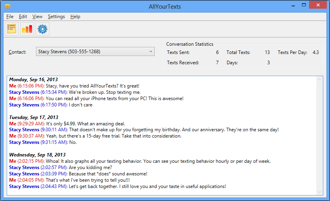330x201 pixels.
Task: Click the message about forgetting my birthday
Action: pos(174,130)
